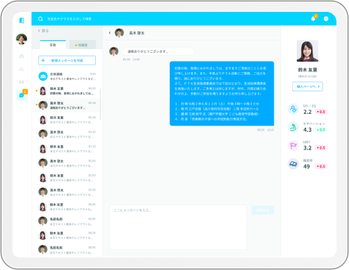
Task: Open the messages chat icon with badge
Action: (22, 95)
